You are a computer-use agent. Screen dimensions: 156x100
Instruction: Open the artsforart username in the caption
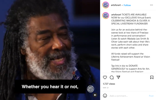point(116,15)
